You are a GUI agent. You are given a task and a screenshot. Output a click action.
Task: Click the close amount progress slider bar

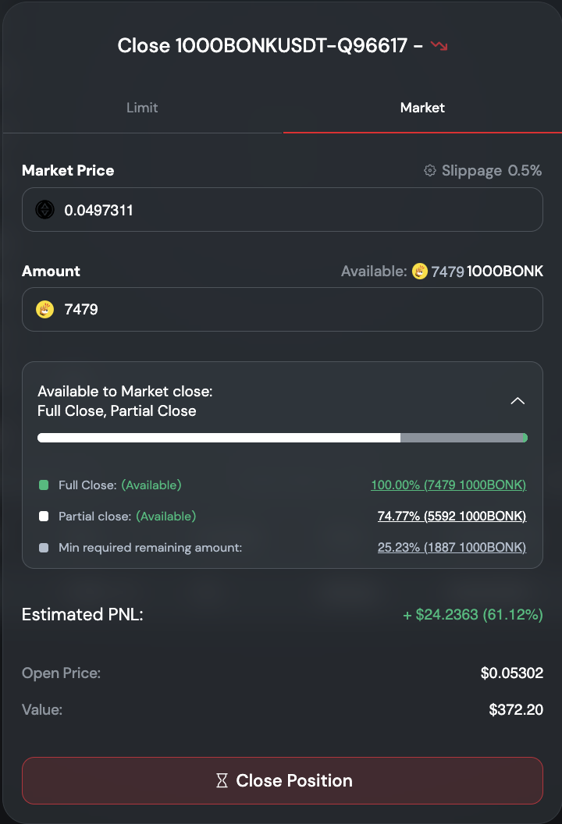[x=282, y=438]
